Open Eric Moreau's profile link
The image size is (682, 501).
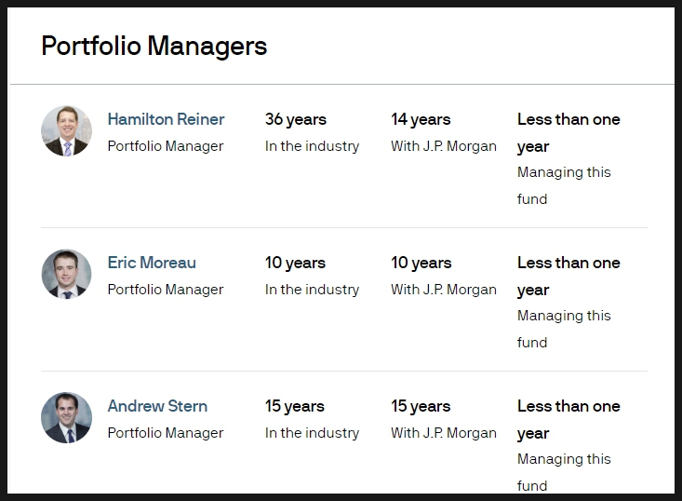(x=152, y=263)
